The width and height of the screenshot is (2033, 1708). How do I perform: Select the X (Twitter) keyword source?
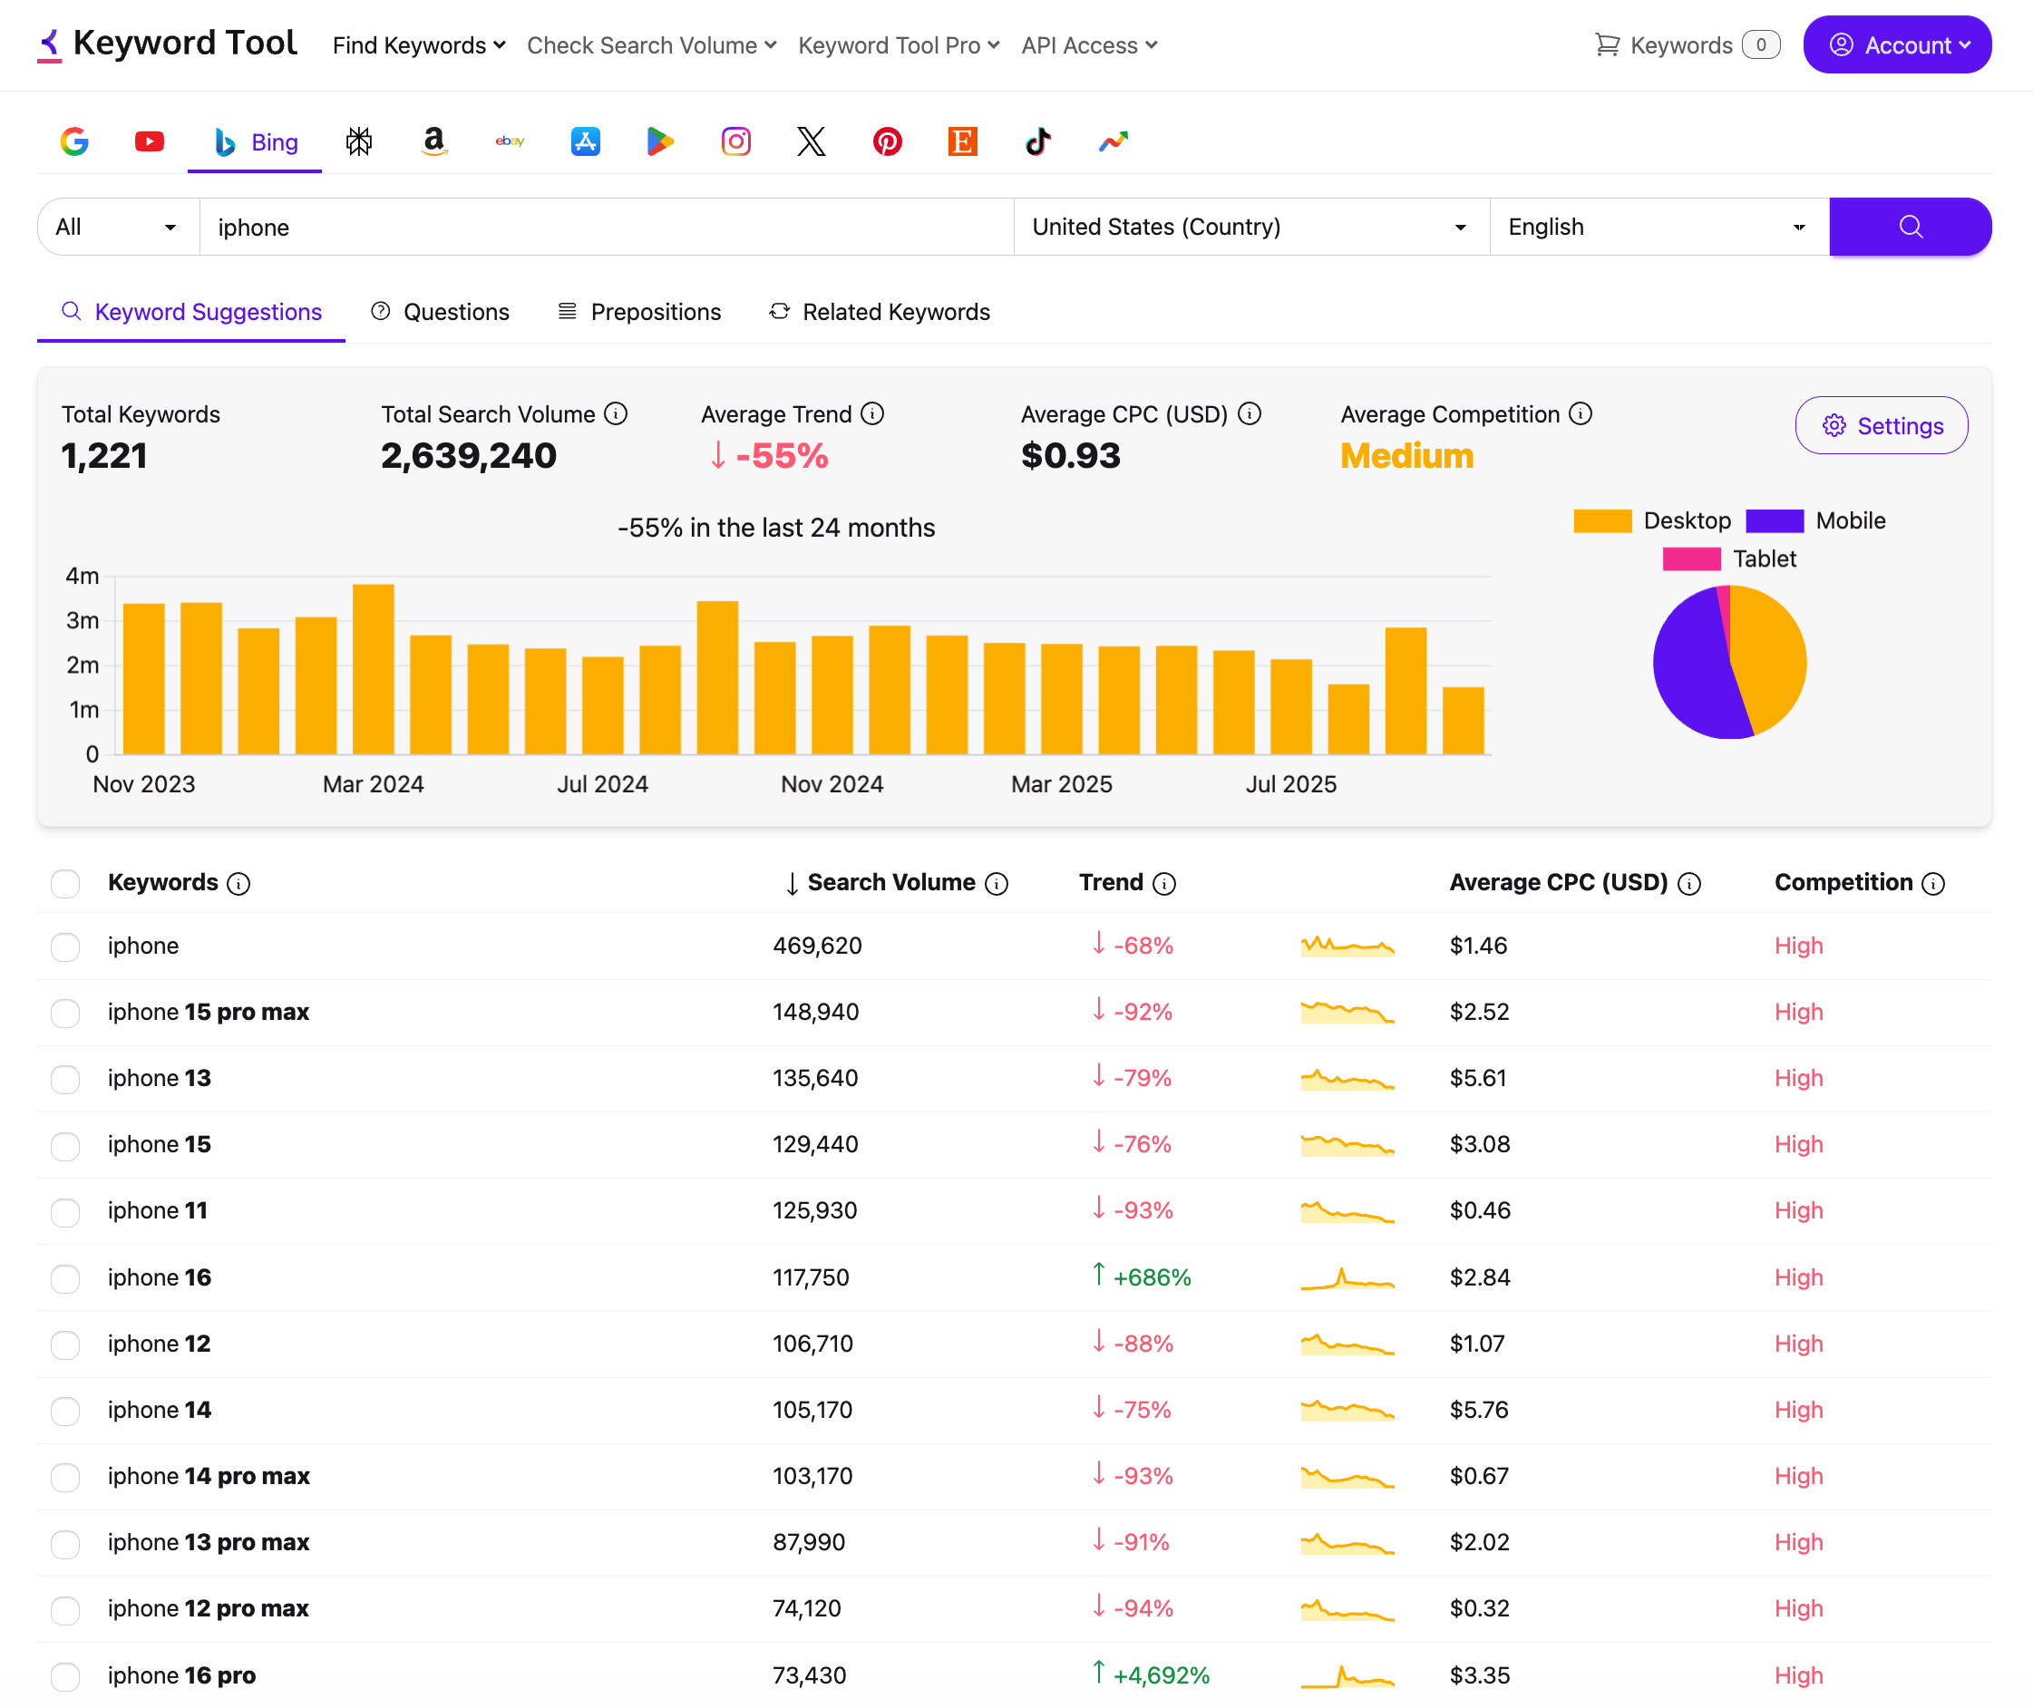812,141
